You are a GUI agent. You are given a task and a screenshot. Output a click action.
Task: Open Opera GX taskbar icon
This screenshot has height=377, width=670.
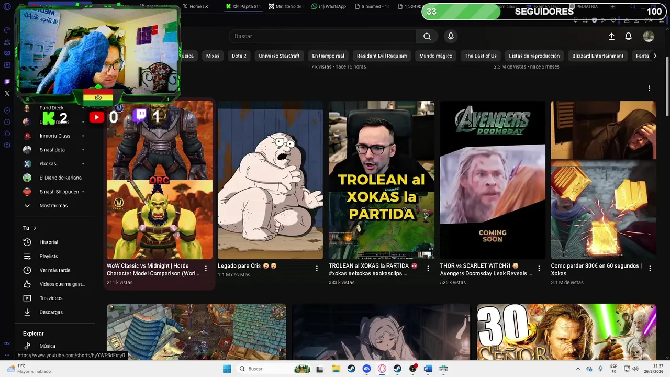pyautogui.click(x=382, y=369)
